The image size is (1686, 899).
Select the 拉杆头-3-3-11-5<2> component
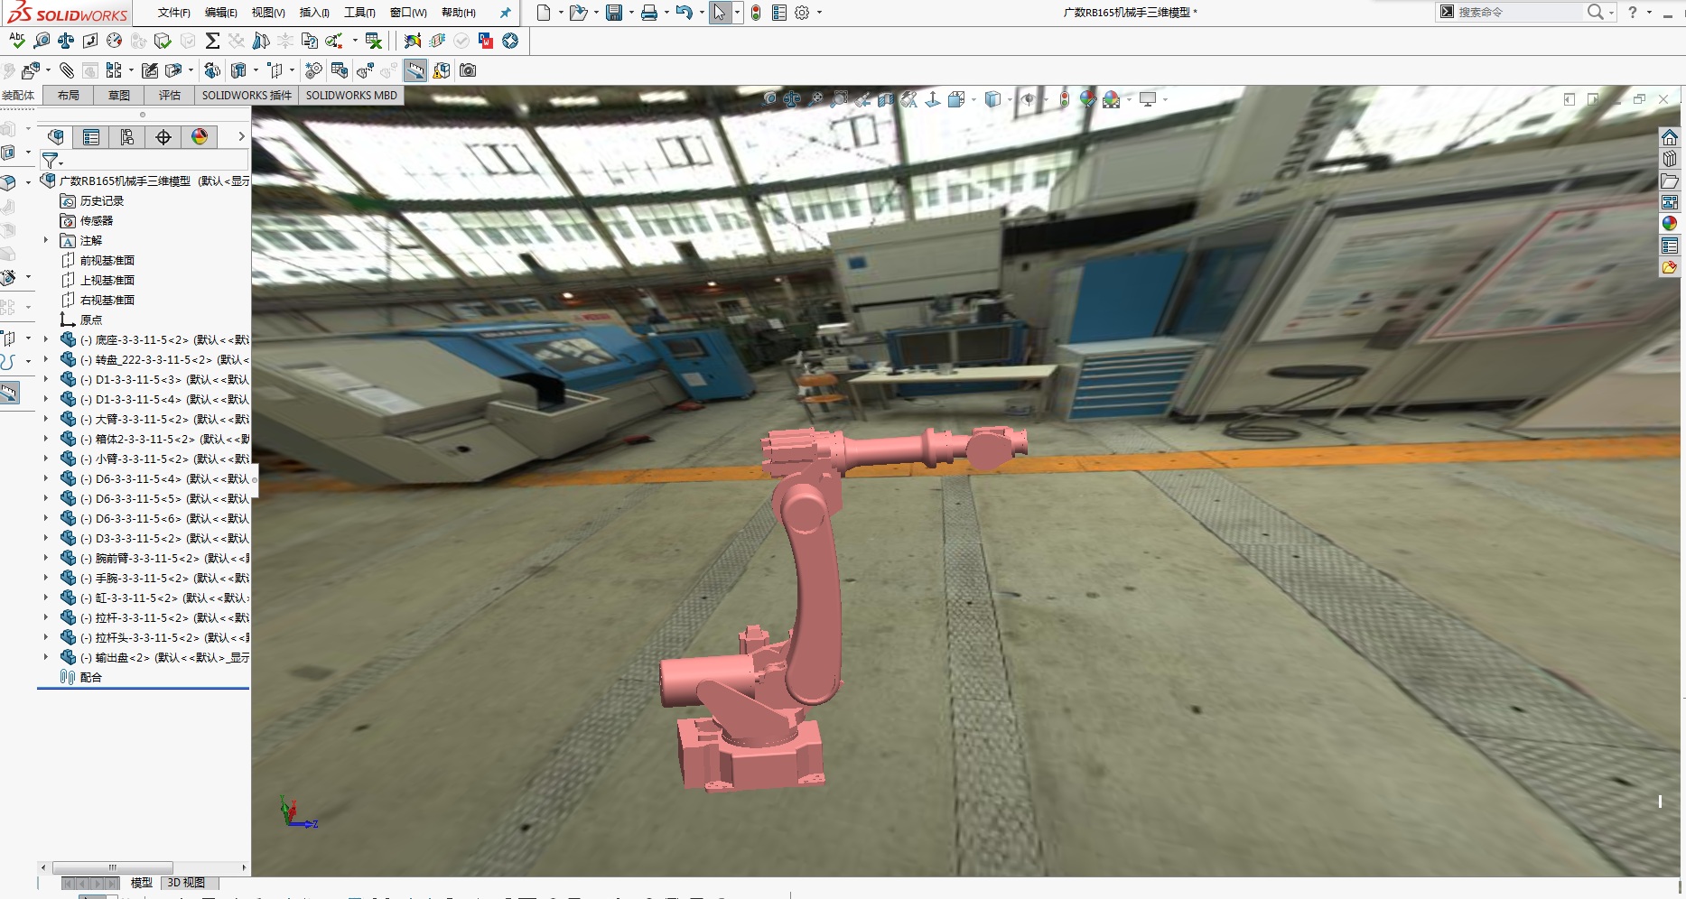[154, 637]
